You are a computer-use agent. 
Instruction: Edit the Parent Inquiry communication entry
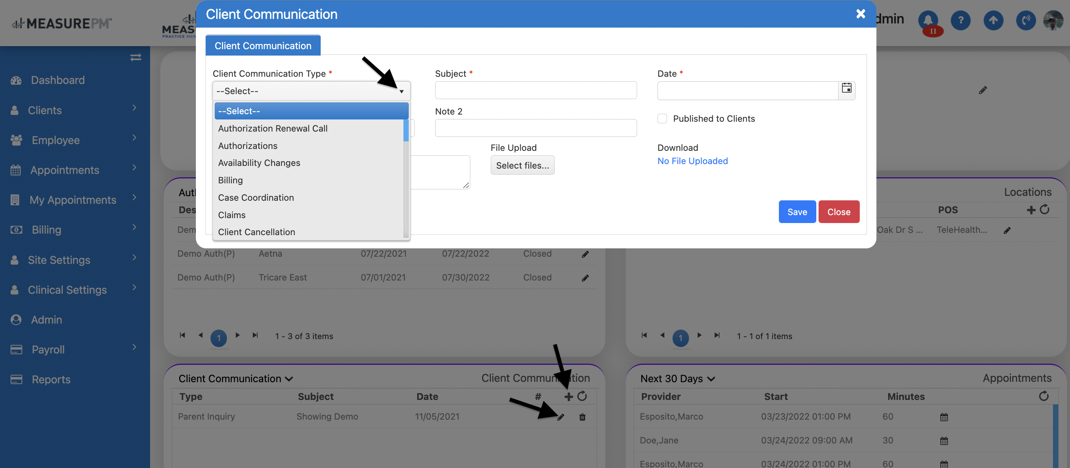click(560, 417)
